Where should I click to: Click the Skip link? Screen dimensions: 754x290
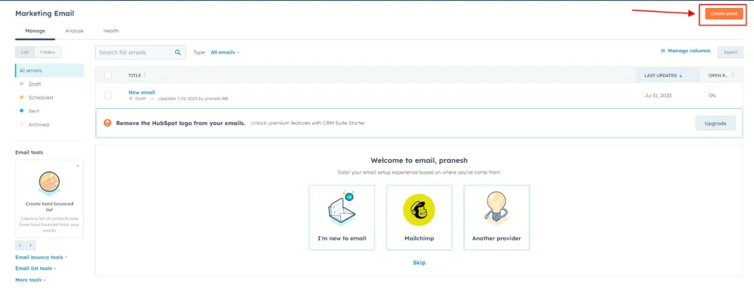419,263
